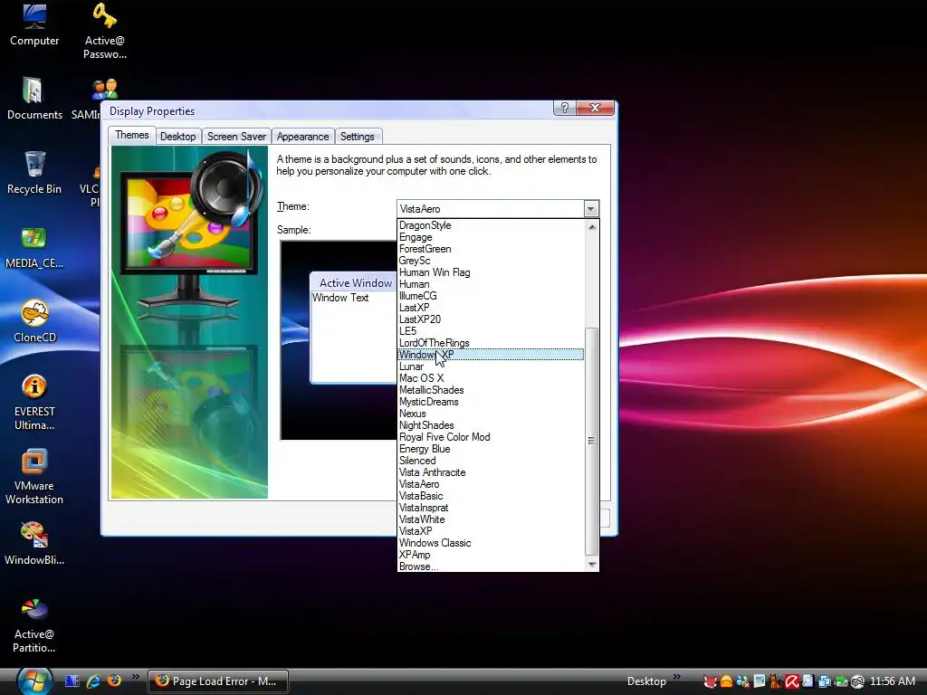Open the Settings tab
927x695 pixels.
(357, 137)
